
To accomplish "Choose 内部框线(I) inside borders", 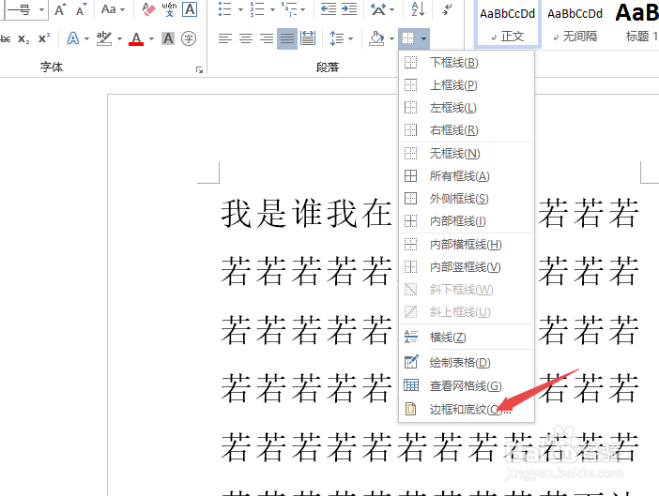I will point(467,221).
